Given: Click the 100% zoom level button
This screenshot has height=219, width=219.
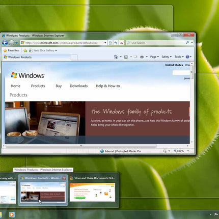Looking at the screenshot, I should point(179,151).
